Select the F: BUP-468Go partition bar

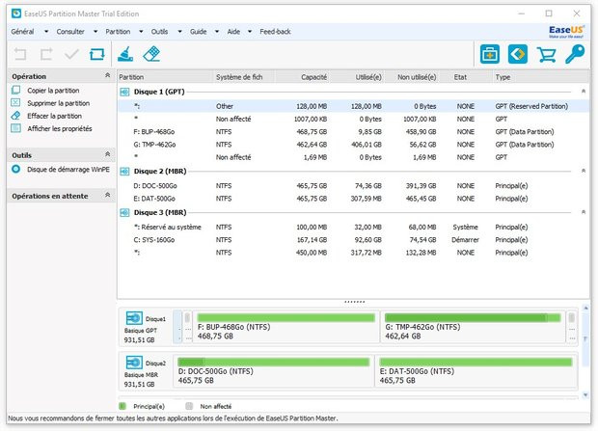(286, 327)
